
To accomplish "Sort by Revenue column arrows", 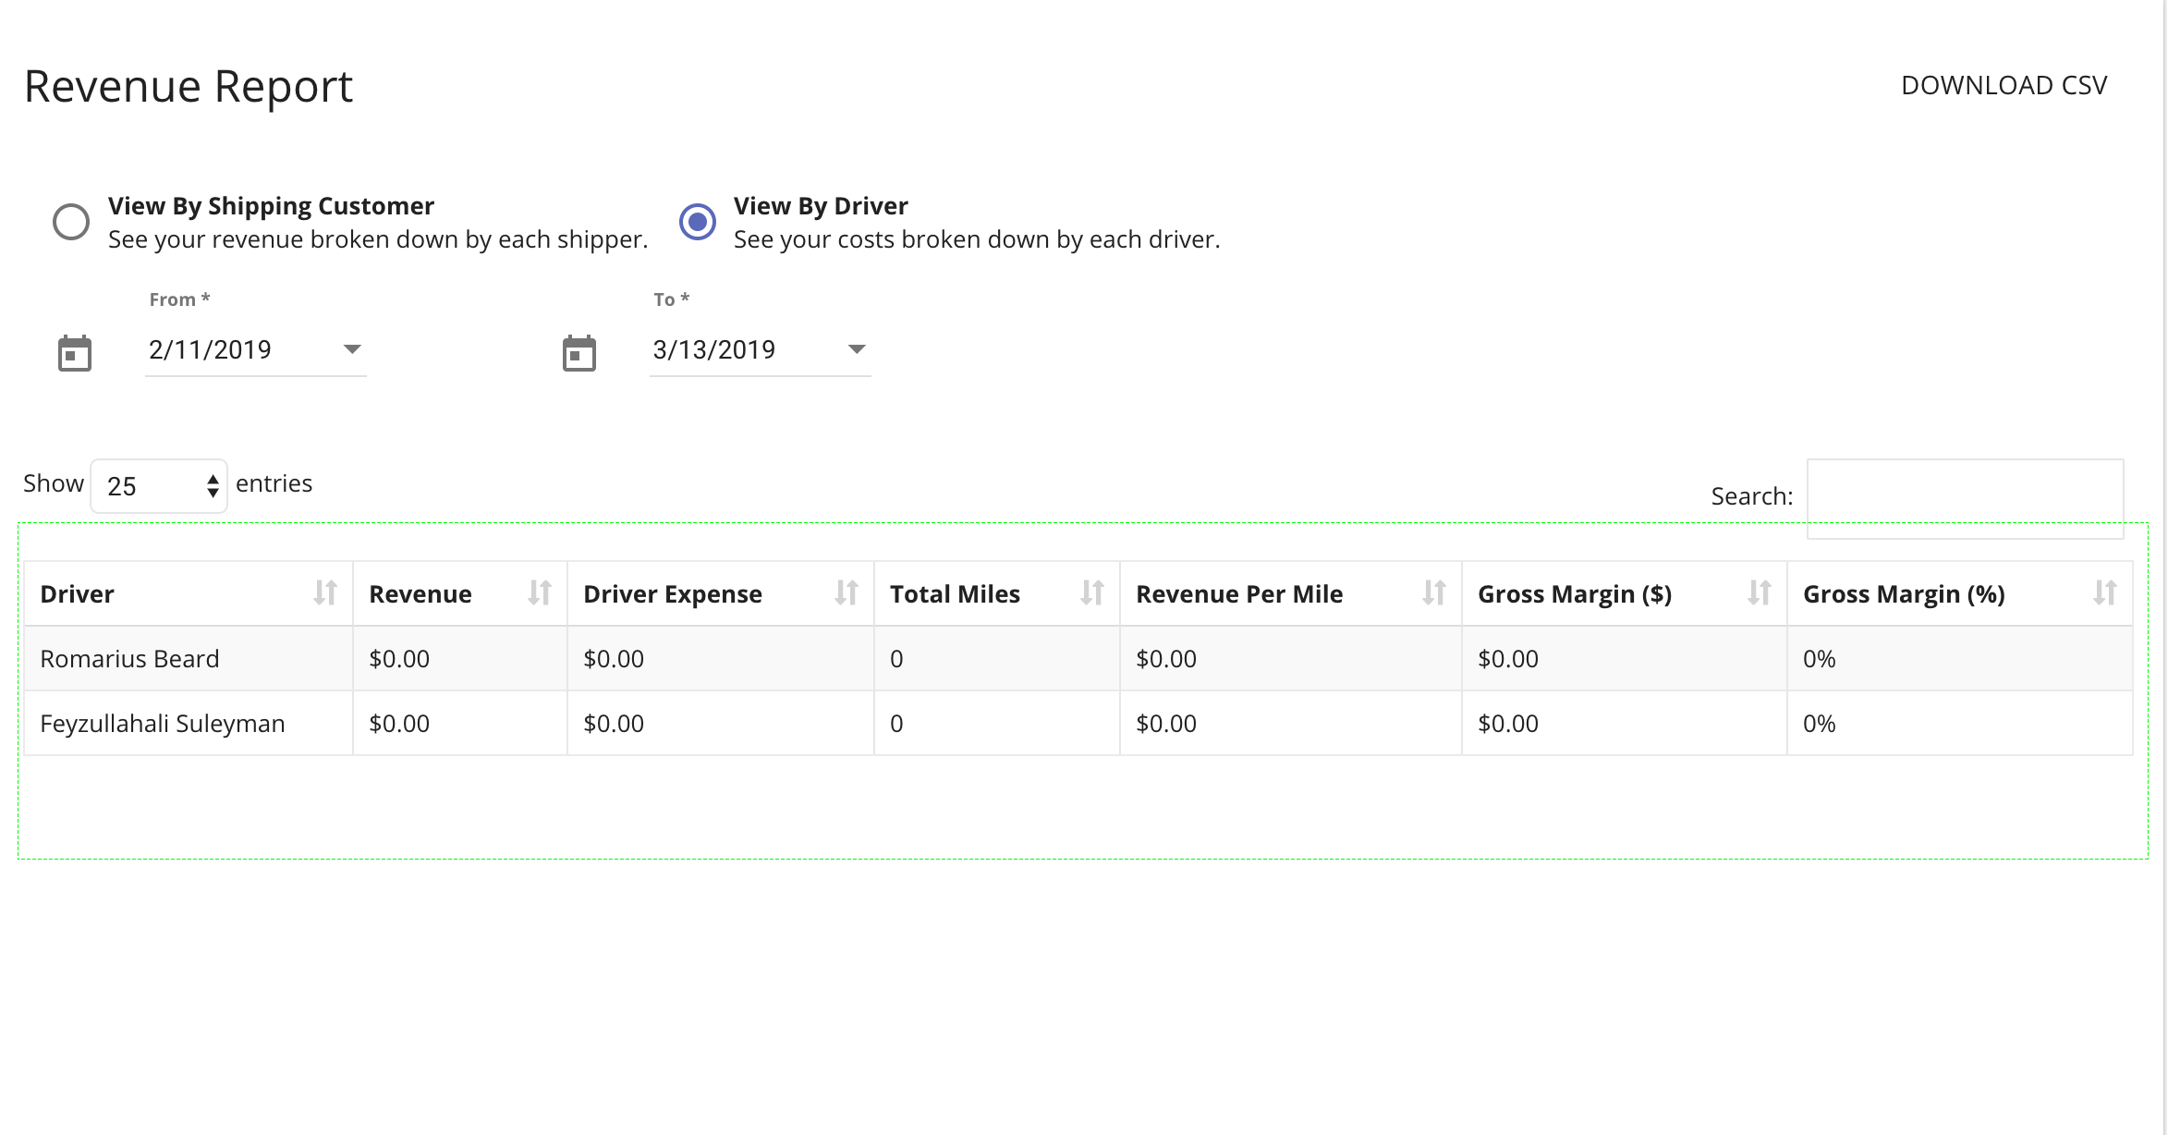I will (x=540, y=592).
